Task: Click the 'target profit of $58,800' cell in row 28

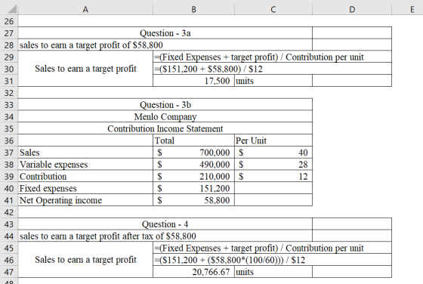Action: click(165, 45)
